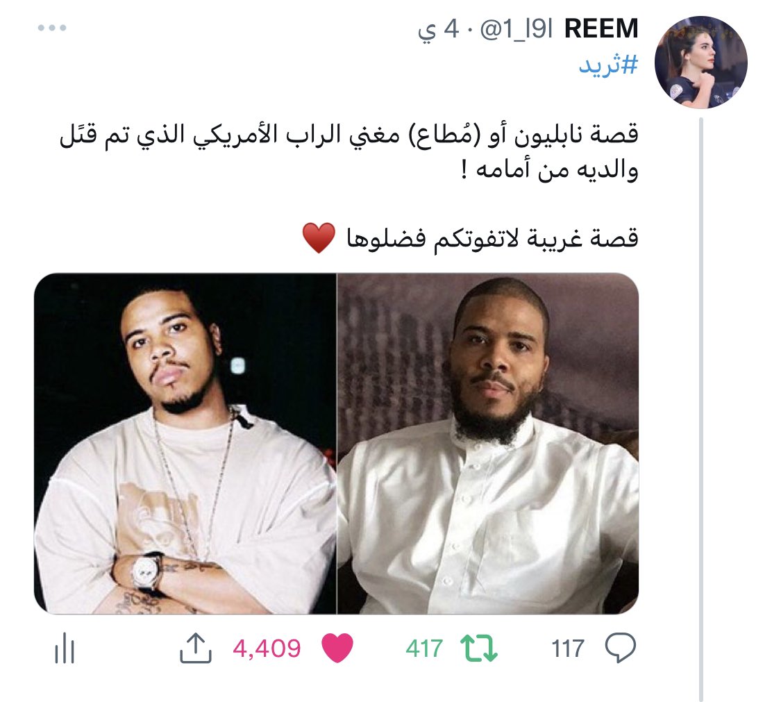Open the right photo with white shirt
Image resolution: width=781 pixels, height=702 pixels.
tap(488, 444)
